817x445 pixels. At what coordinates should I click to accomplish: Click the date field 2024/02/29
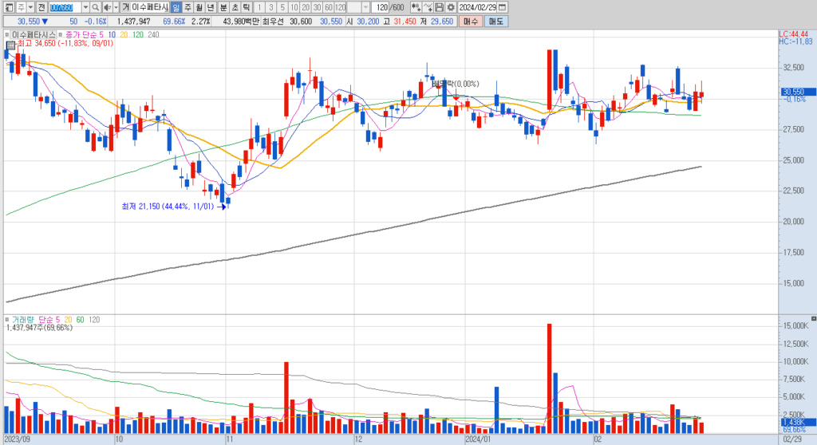[478, 7]
